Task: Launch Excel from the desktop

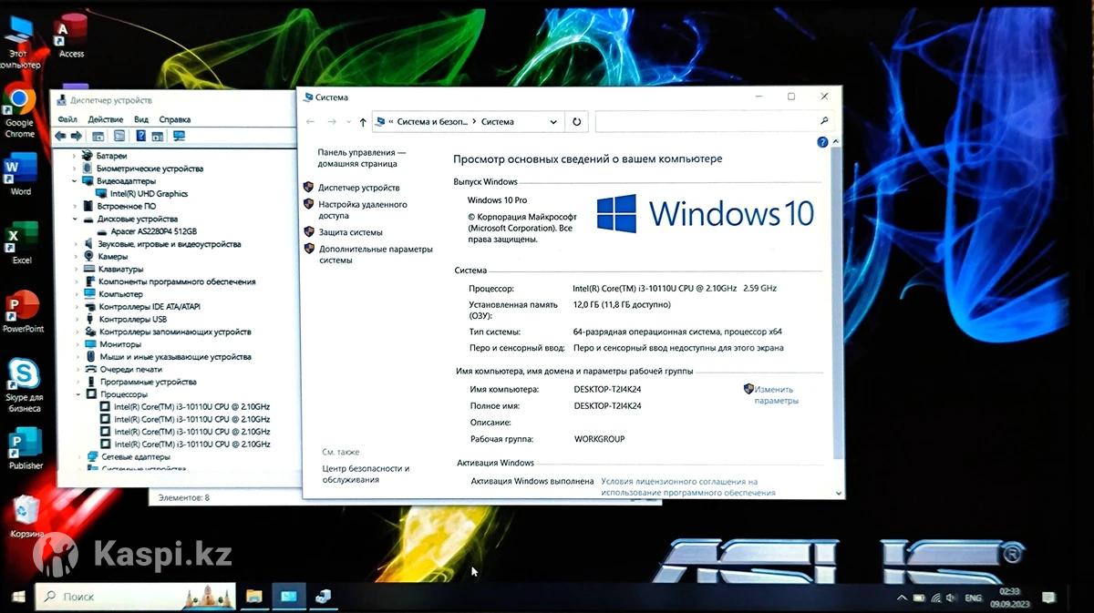Action: 21,242
